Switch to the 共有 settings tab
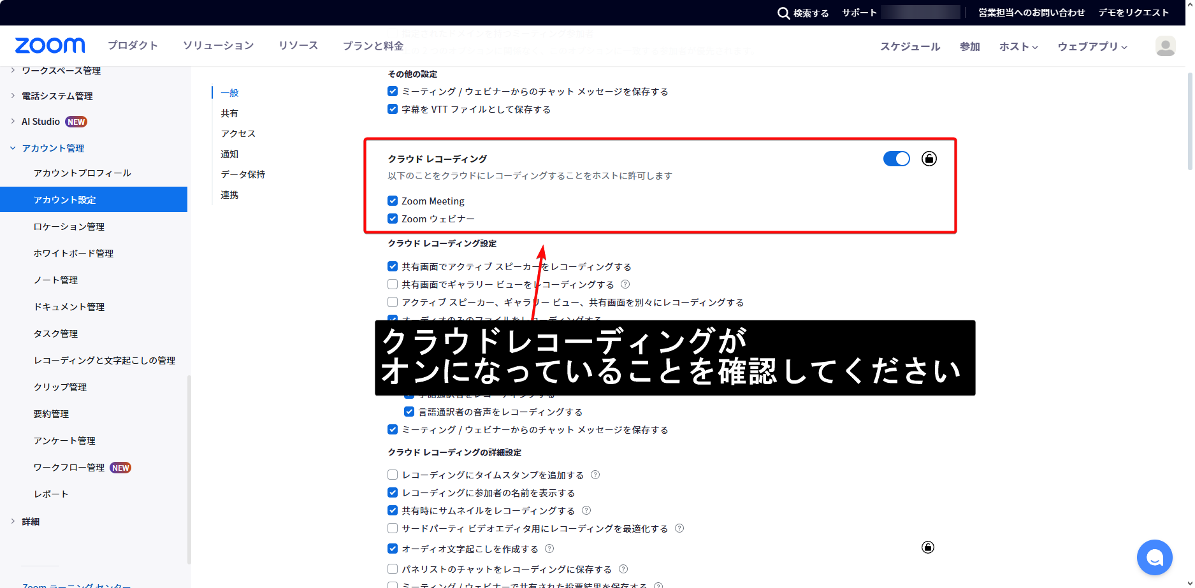This screenshot has width=1195, height=588. pos(229,113)
